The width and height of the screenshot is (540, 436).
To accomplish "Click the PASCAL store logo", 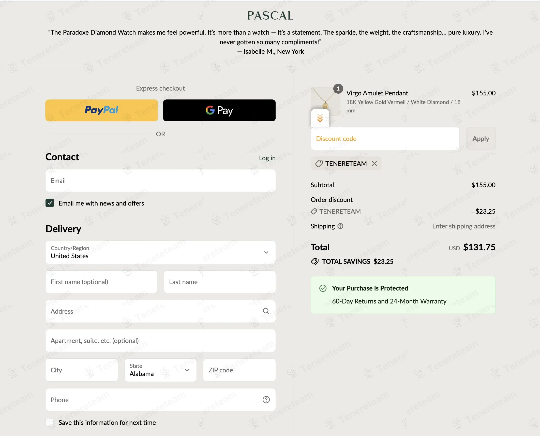I will click(270, 16).
